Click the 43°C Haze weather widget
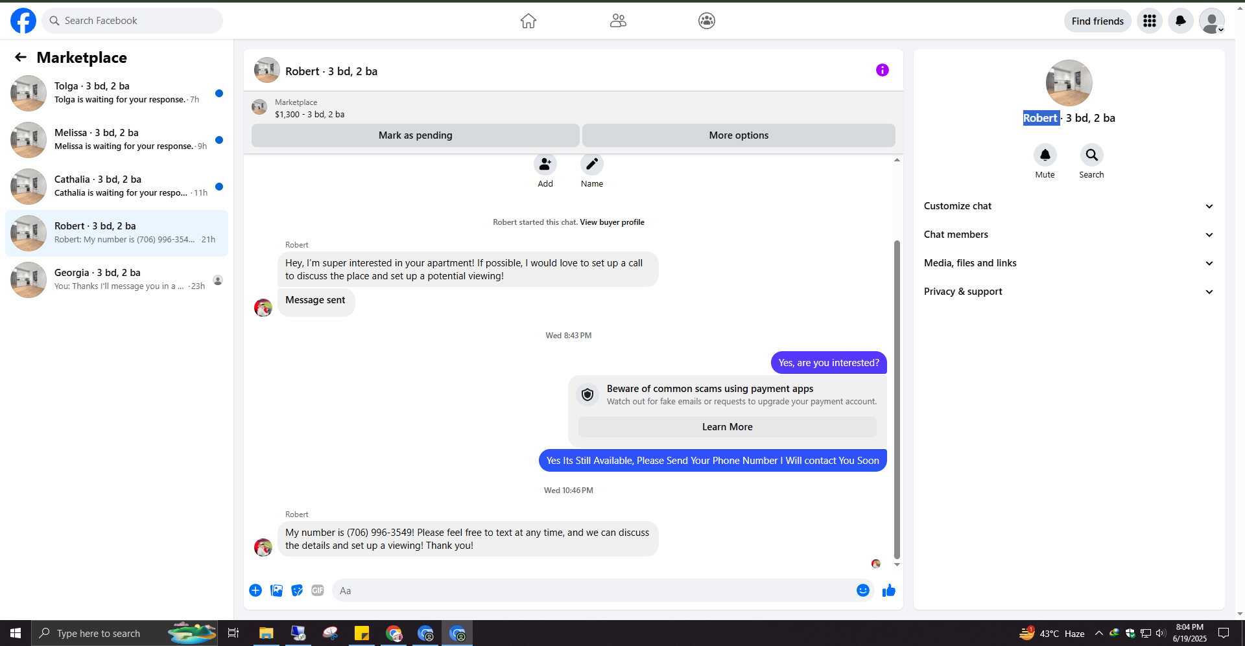The height and width of the screenshot is (646, 1245). click(x=1052, y=633)
